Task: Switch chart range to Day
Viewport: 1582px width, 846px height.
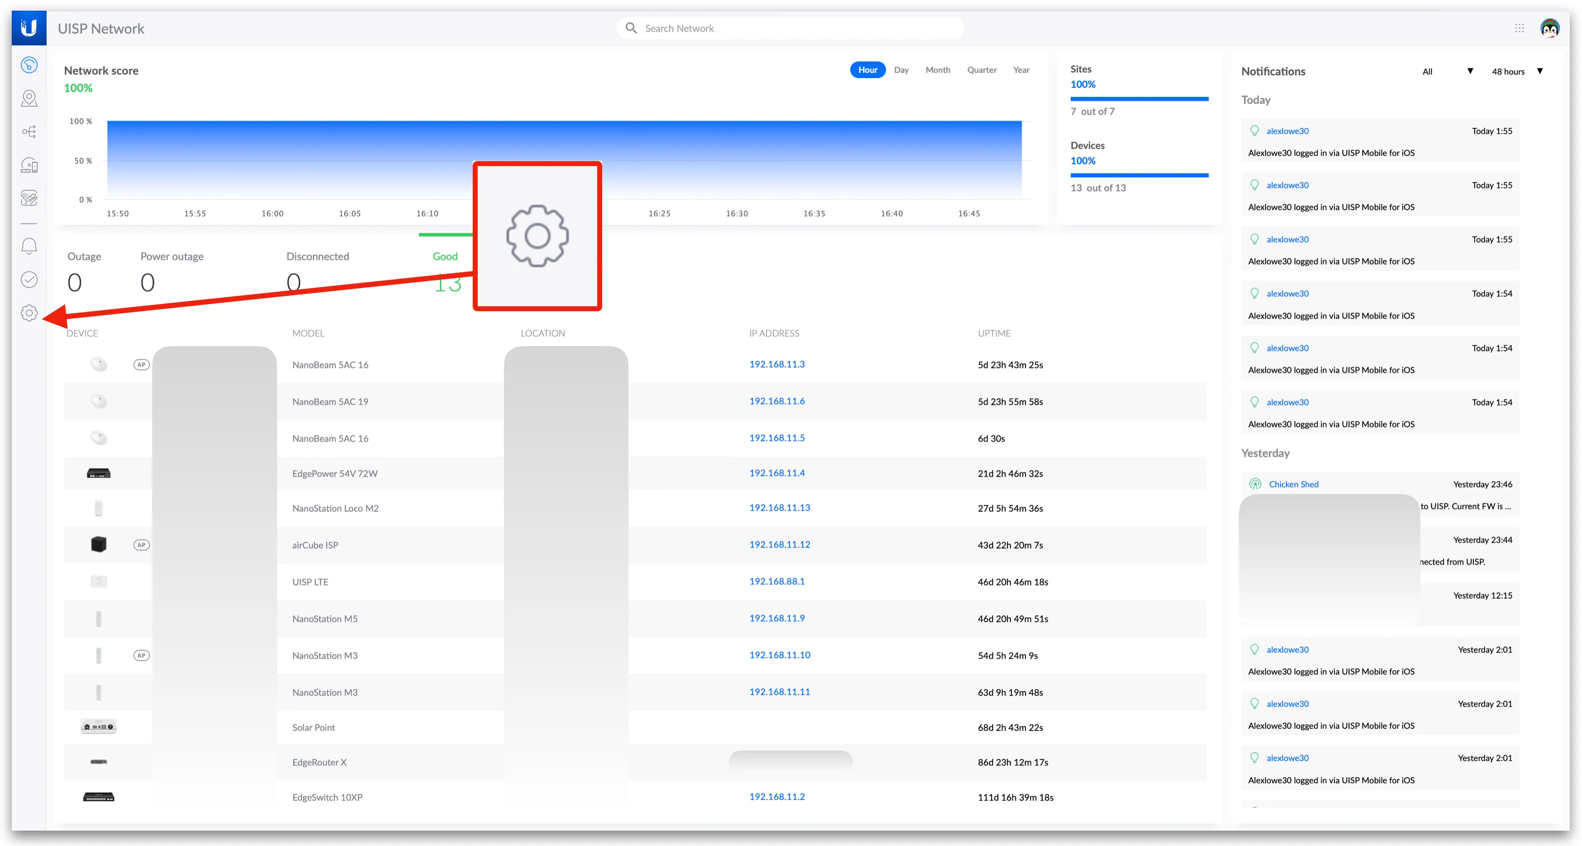Action: 901,70
